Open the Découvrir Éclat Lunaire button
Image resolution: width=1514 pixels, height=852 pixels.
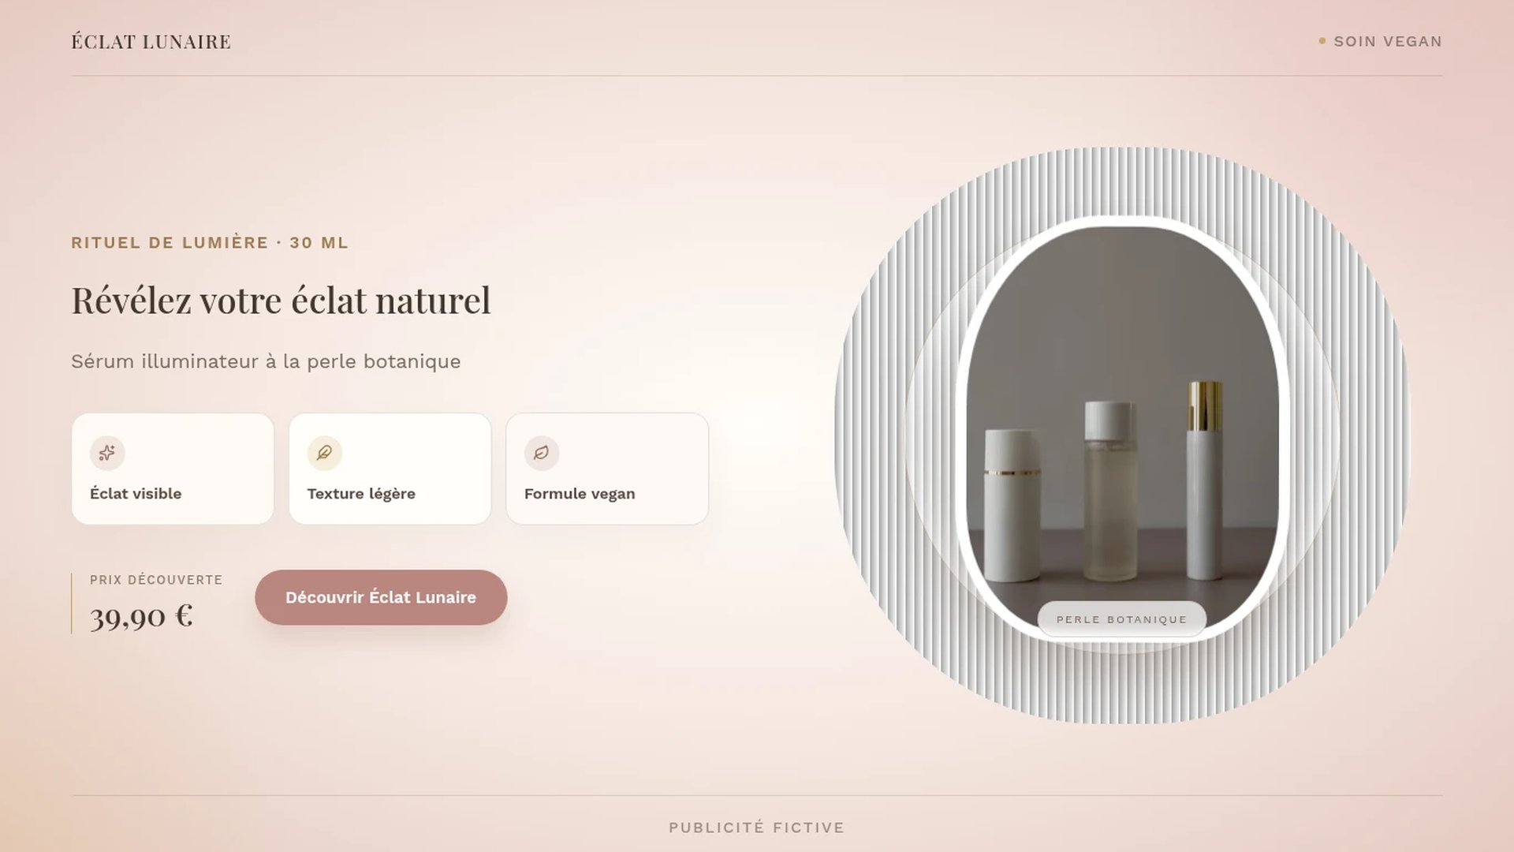click(381, 597)
